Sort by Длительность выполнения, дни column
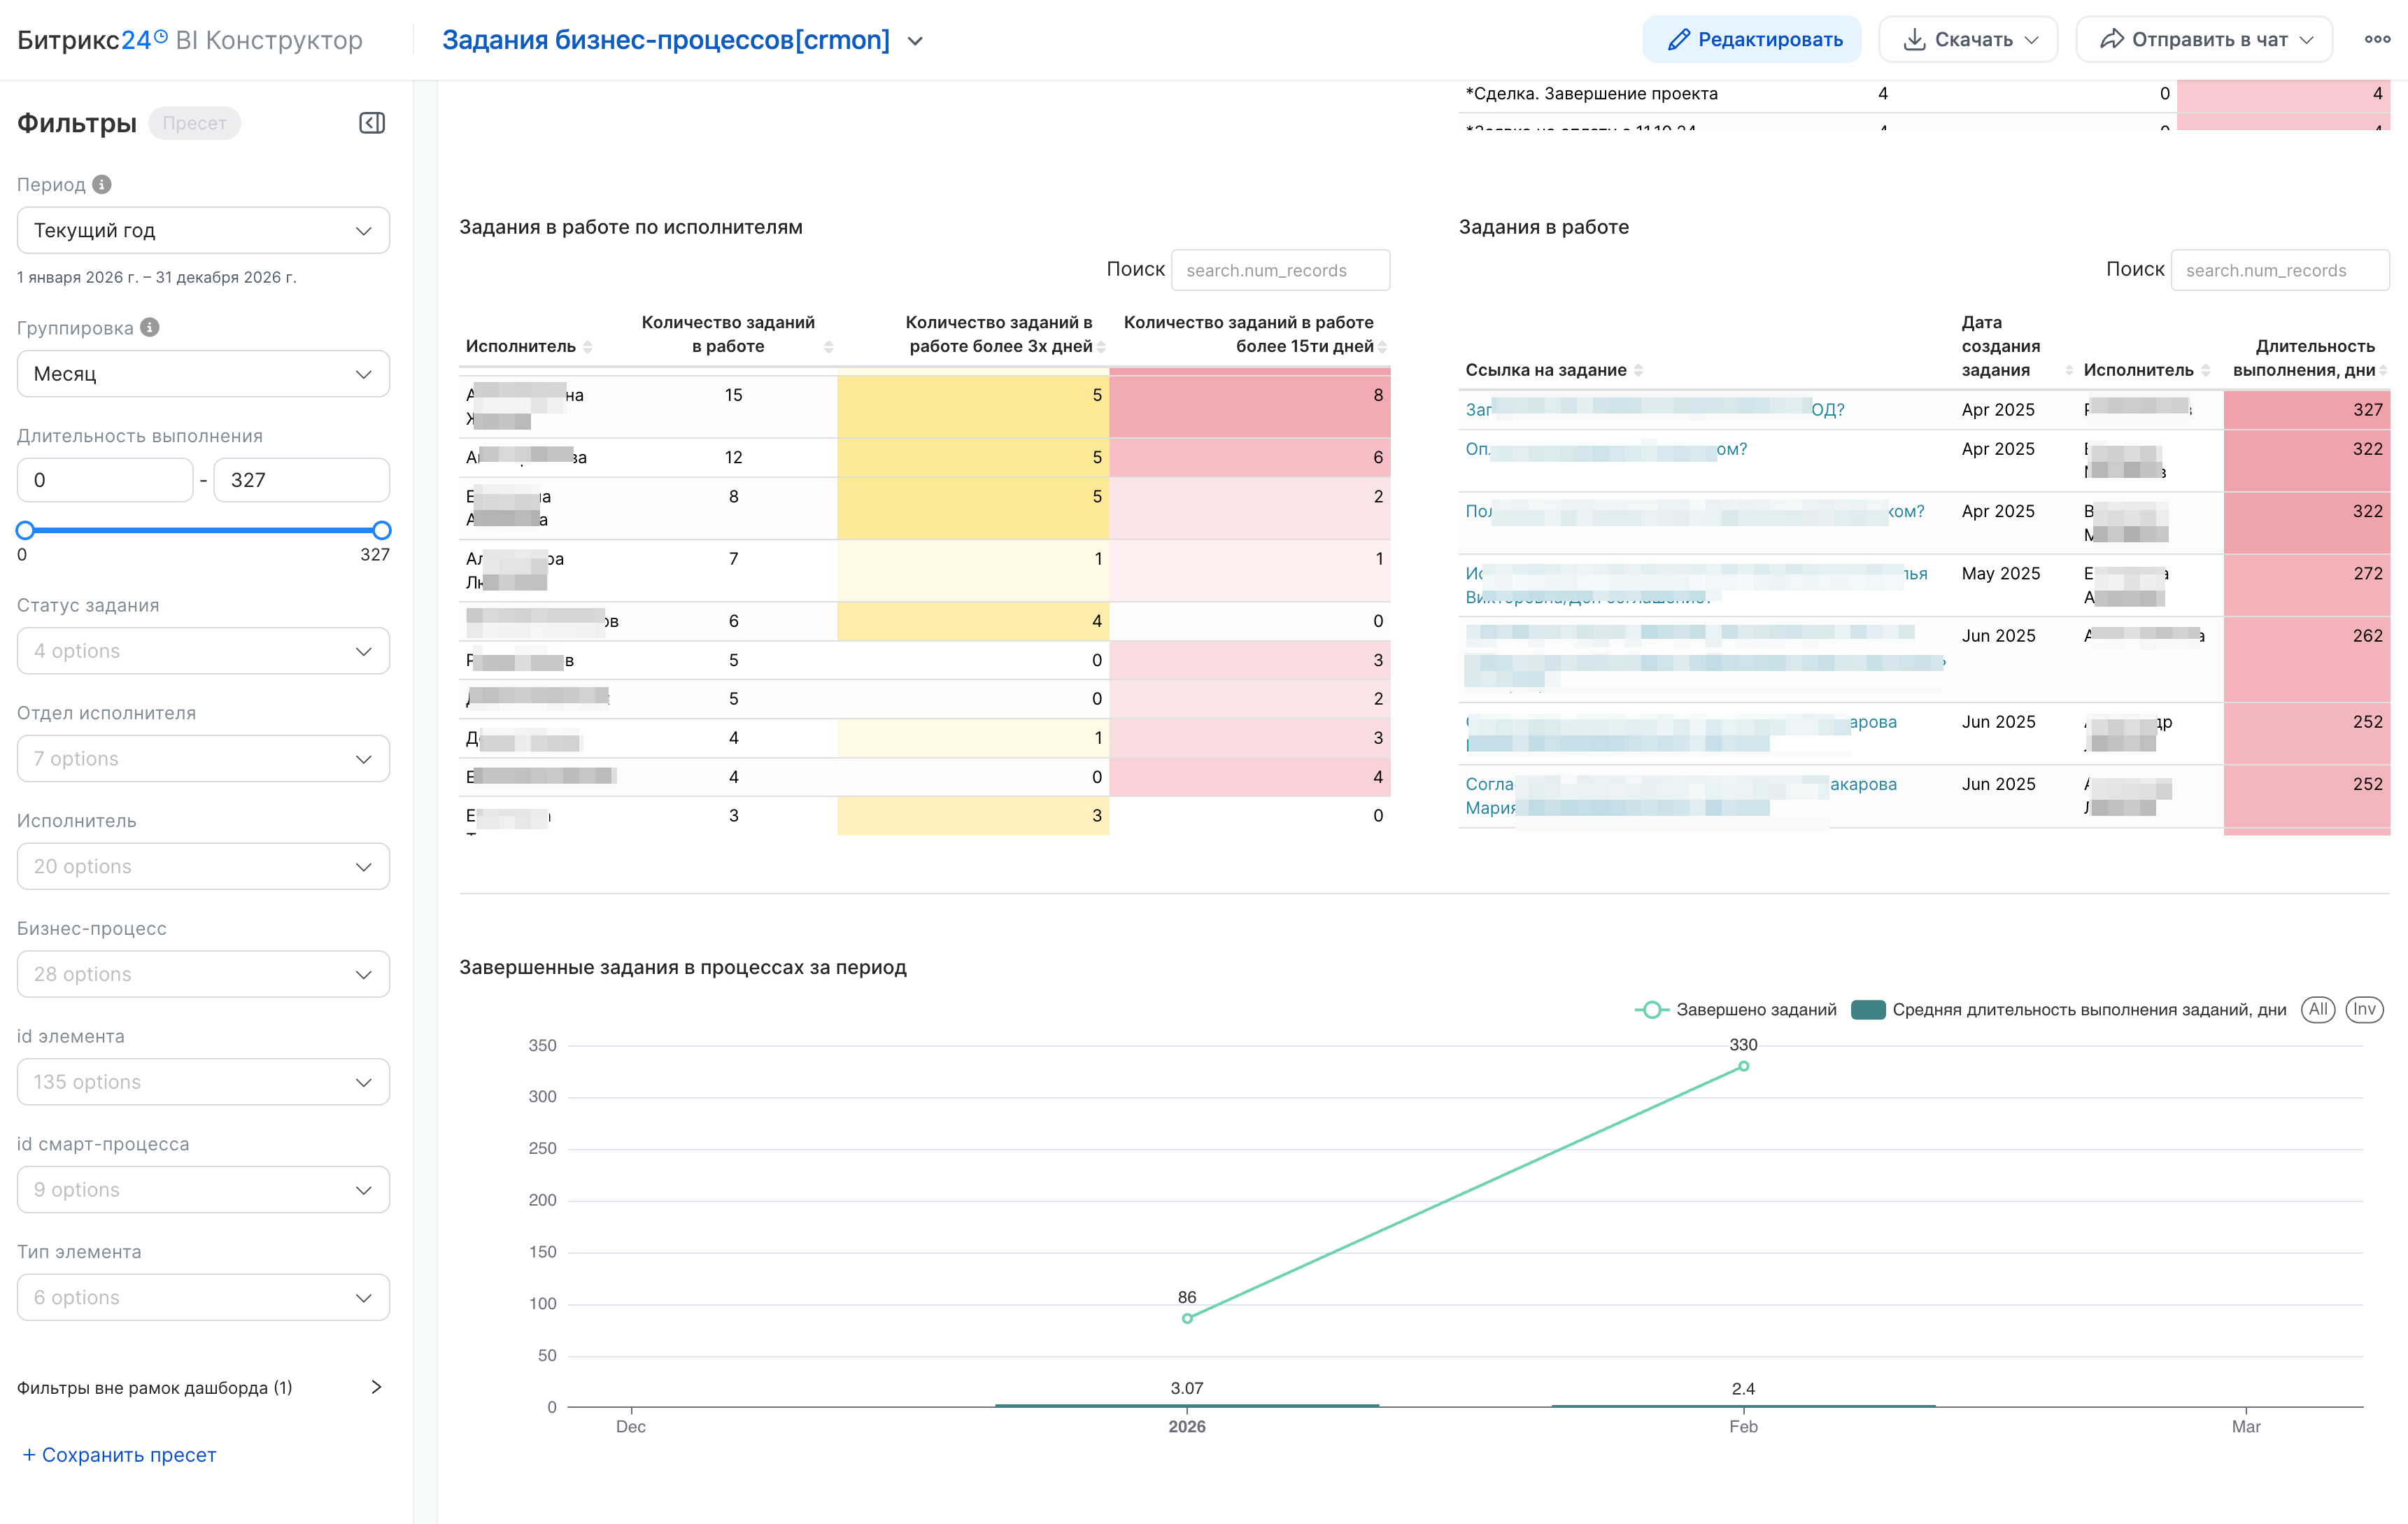This screenshot has height=1524, width=2408. 2384,371
